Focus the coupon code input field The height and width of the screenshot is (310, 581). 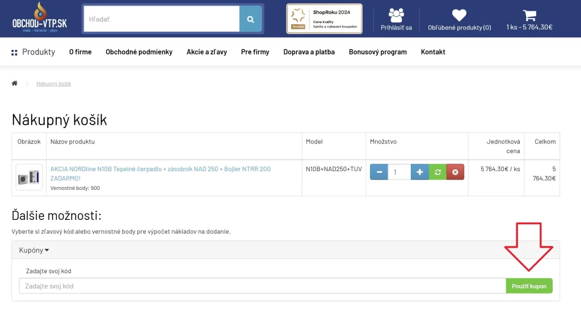click(262, 286)
